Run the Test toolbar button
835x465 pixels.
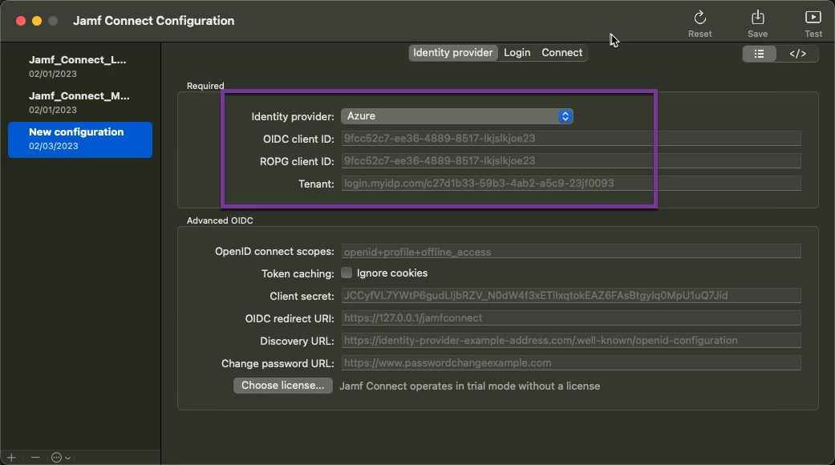[x=813, y=23]
